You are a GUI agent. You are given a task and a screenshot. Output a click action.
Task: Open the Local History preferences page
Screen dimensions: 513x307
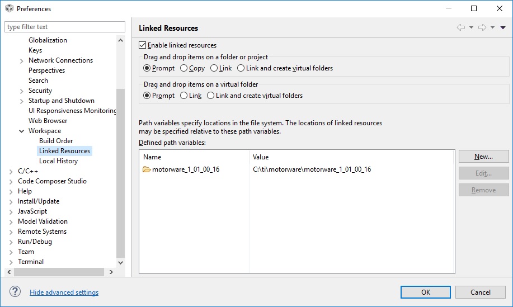click(x=58, y=161)
